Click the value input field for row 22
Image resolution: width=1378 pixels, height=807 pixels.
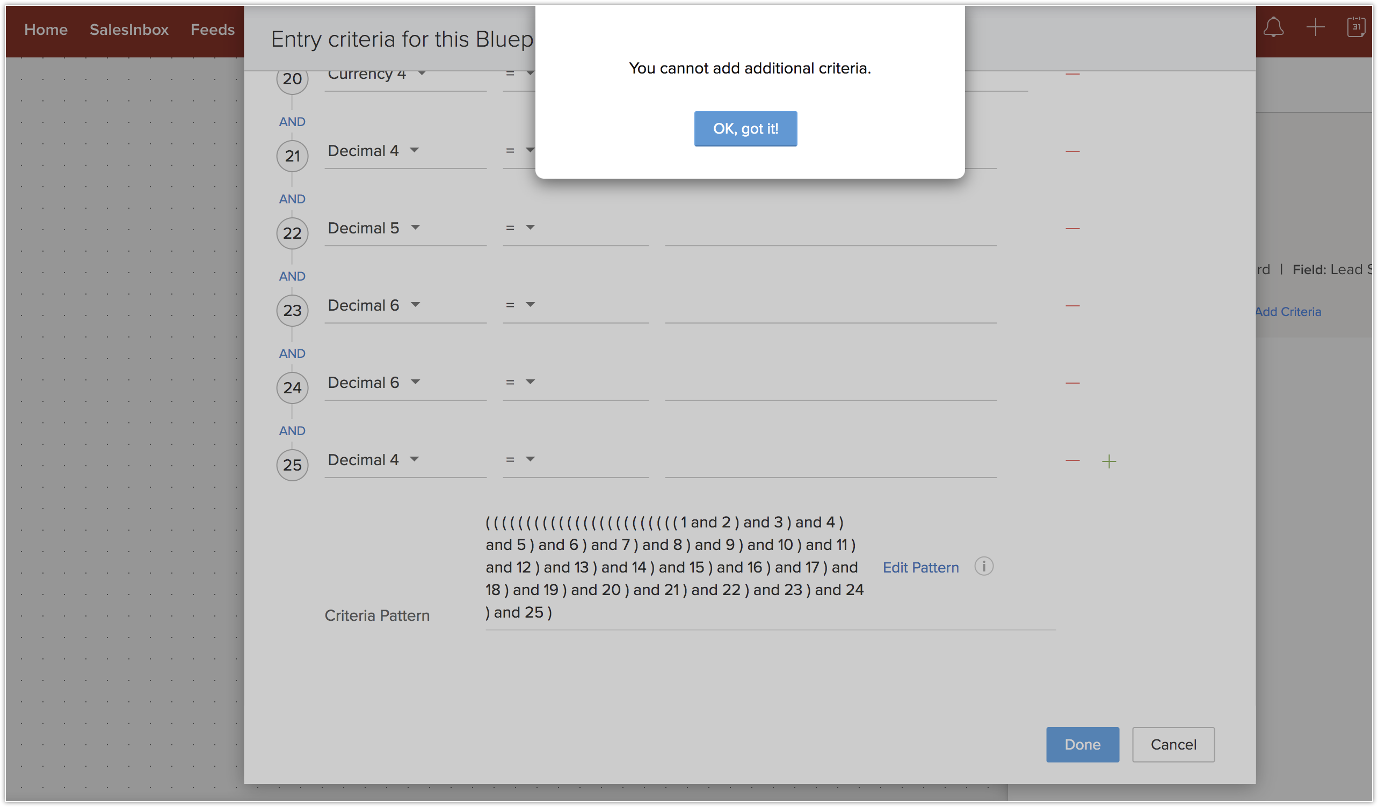pyautogui.click(x=830, y=232)
